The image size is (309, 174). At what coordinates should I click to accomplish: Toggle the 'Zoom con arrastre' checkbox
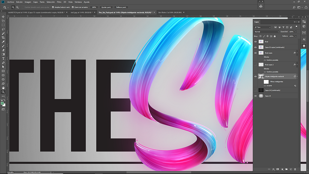tap(73, 7)
